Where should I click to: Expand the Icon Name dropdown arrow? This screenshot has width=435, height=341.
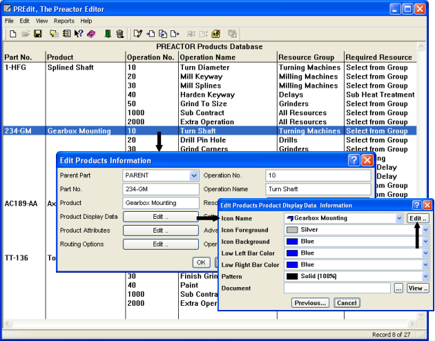399,218
